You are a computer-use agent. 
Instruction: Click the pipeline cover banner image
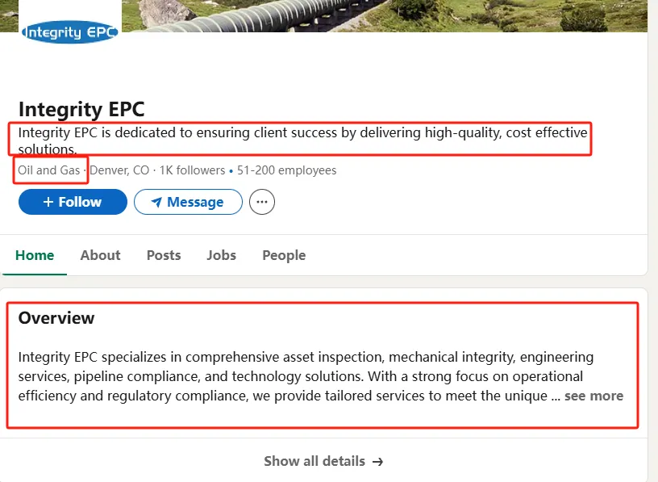pyautogui.click(x=385, y=15)
